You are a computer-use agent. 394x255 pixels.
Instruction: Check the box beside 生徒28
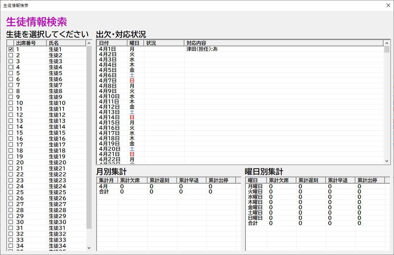pyautogui.click(x=11, y=210)
